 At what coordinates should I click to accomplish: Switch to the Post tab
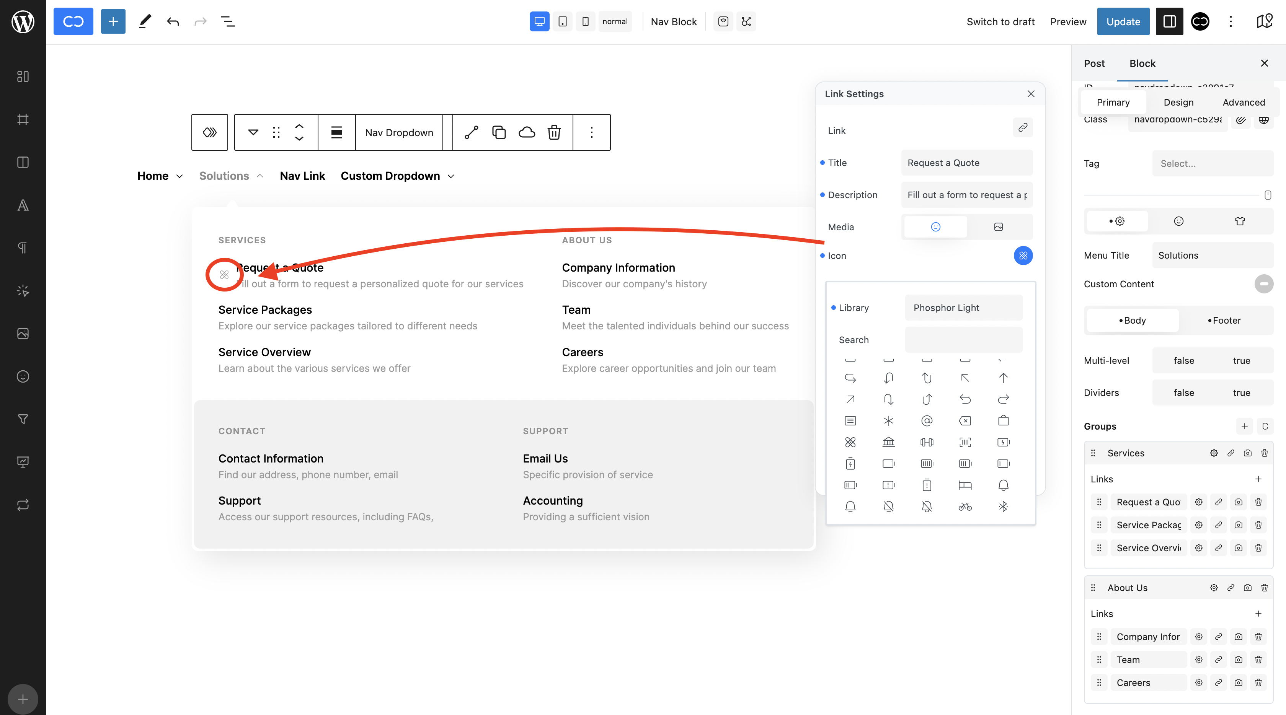[x=1094, y=64]
